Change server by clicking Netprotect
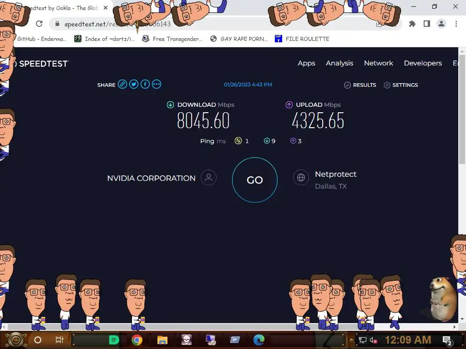Image resolution: width=466 pixels, height=349 pixels. tap(335, 174)
